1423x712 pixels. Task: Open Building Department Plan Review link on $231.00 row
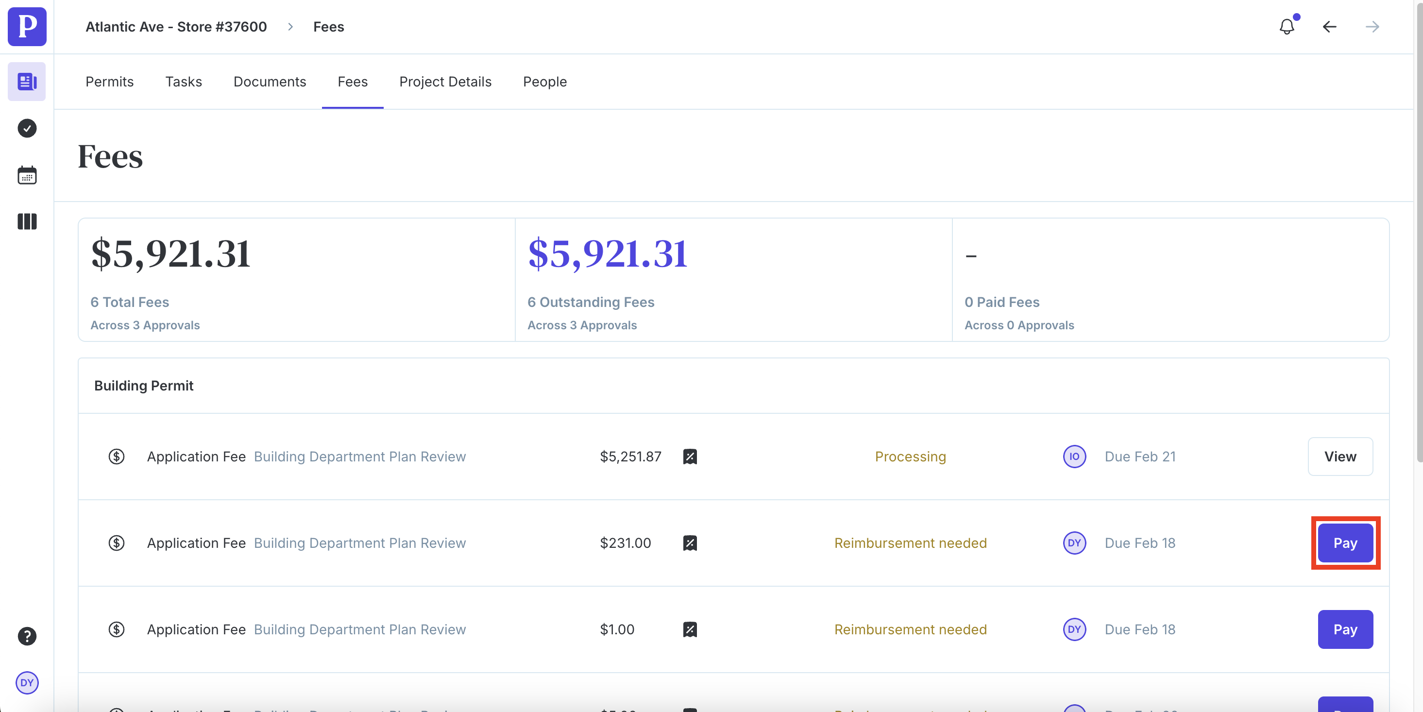[x=359, y=543]
